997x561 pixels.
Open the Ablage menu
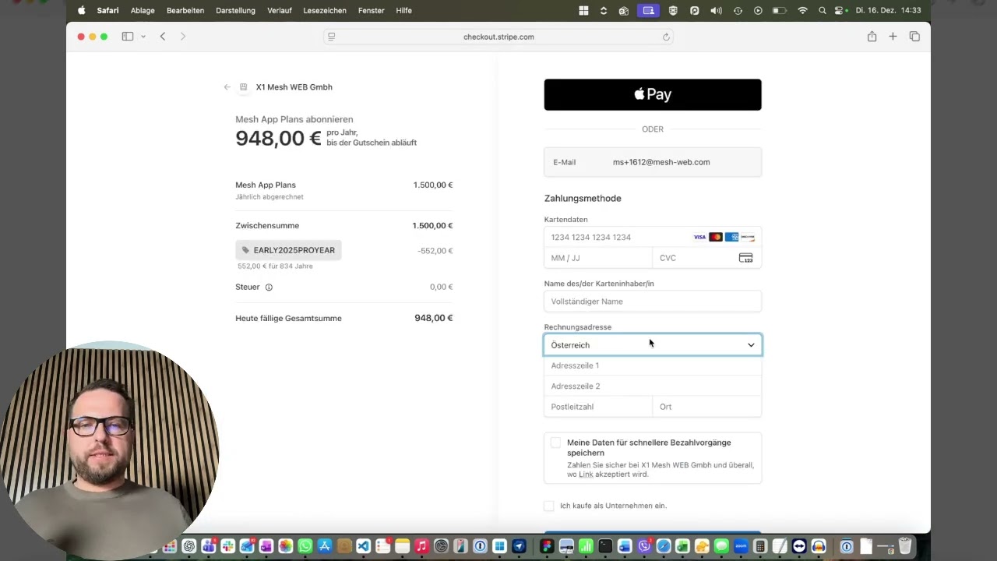click(143, 11)
